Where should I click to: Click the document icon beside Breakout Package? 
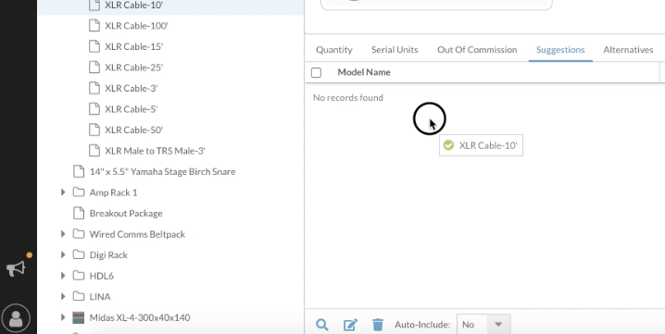79,213
